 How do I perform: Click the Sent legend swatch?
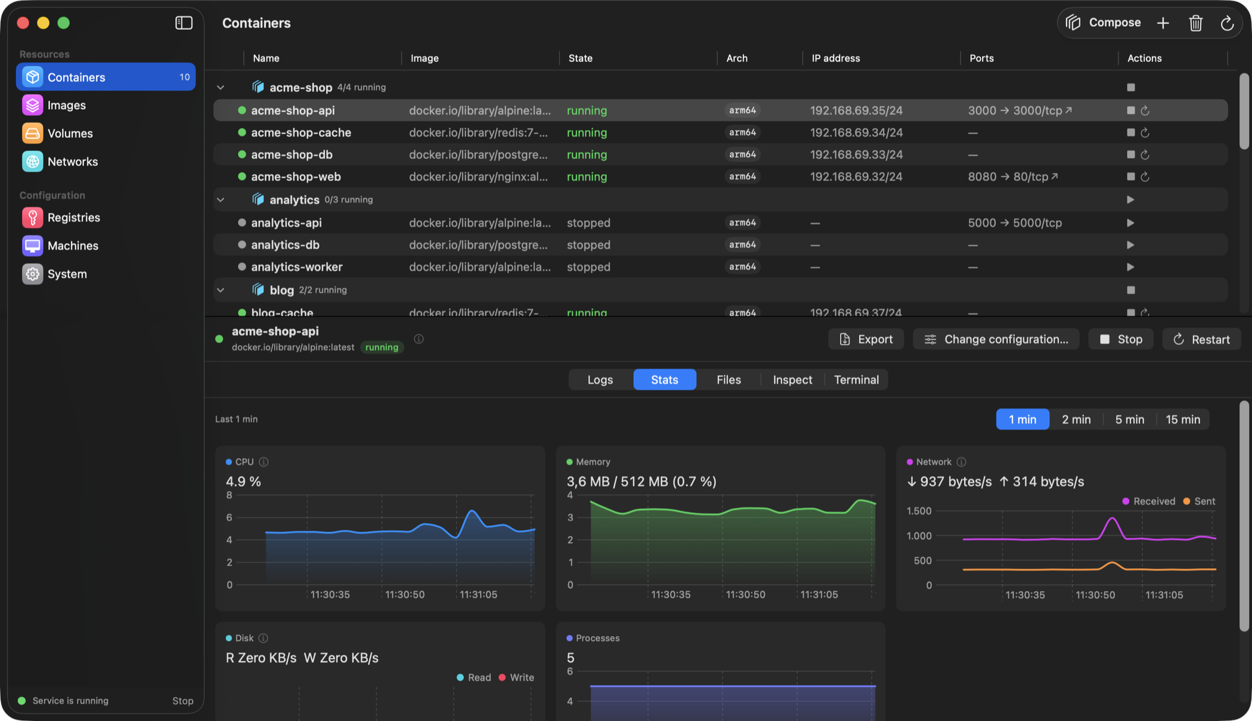coord(1186,502)
